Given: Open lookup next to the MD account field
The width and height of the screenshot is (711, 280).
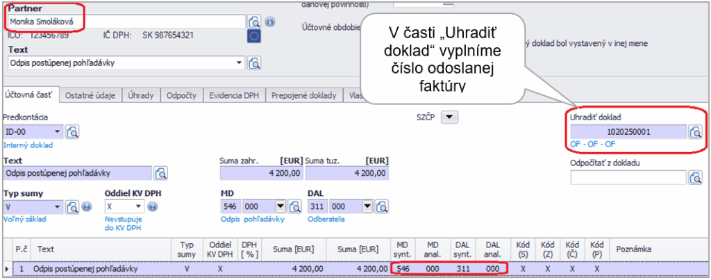Looking at the screenshot, I should click(x=294, y=206).
